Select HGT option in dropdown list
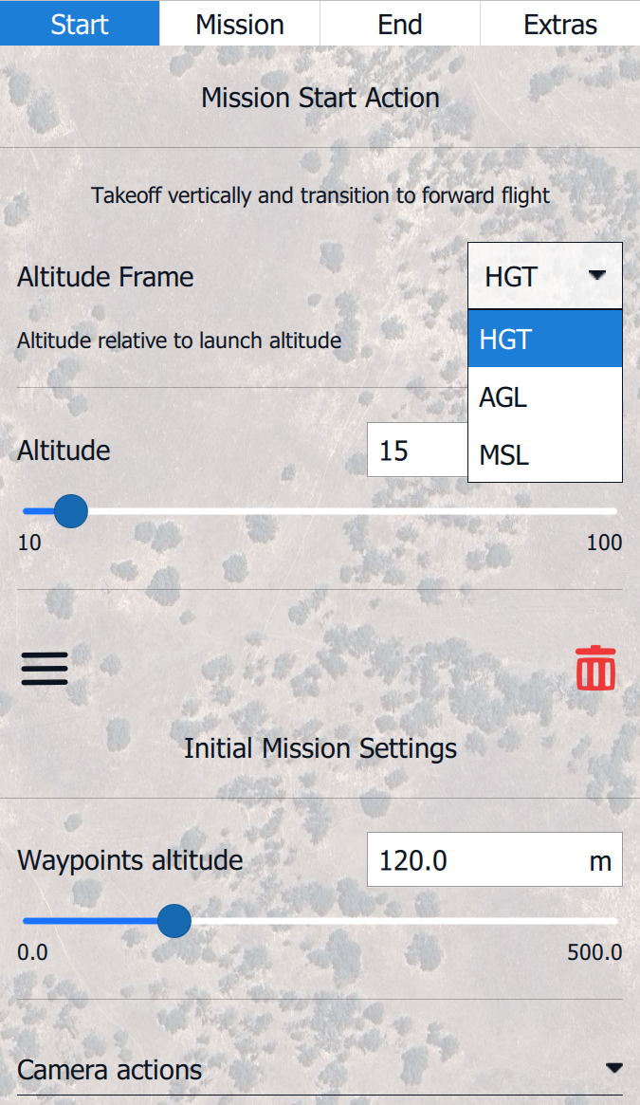Viewport: 640px width, 1105px height. coord(544,339)
